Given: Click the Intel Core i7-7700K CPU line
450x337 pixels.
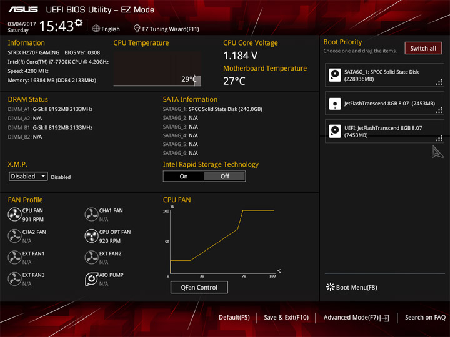Looking at the screenshot, I should click(58, 62).
